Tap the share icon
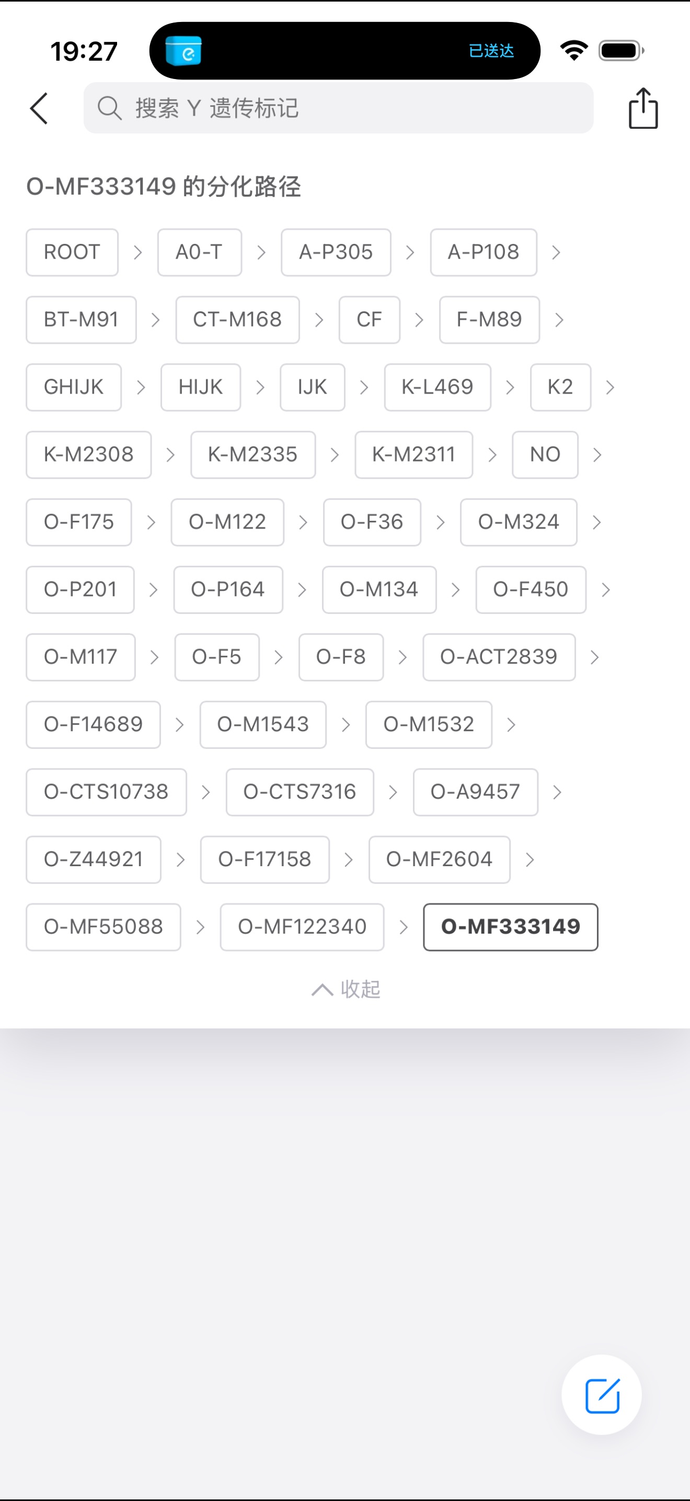The width and height of the screenshot is (690, 1501). (x=643, y=108)
